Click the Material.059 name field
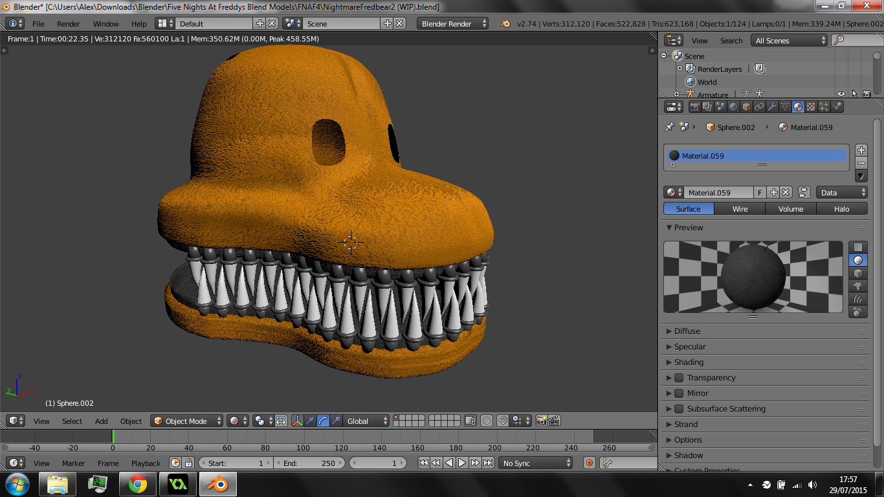The height and width of the screenshot is (497, 884). (x=718, y=192)
